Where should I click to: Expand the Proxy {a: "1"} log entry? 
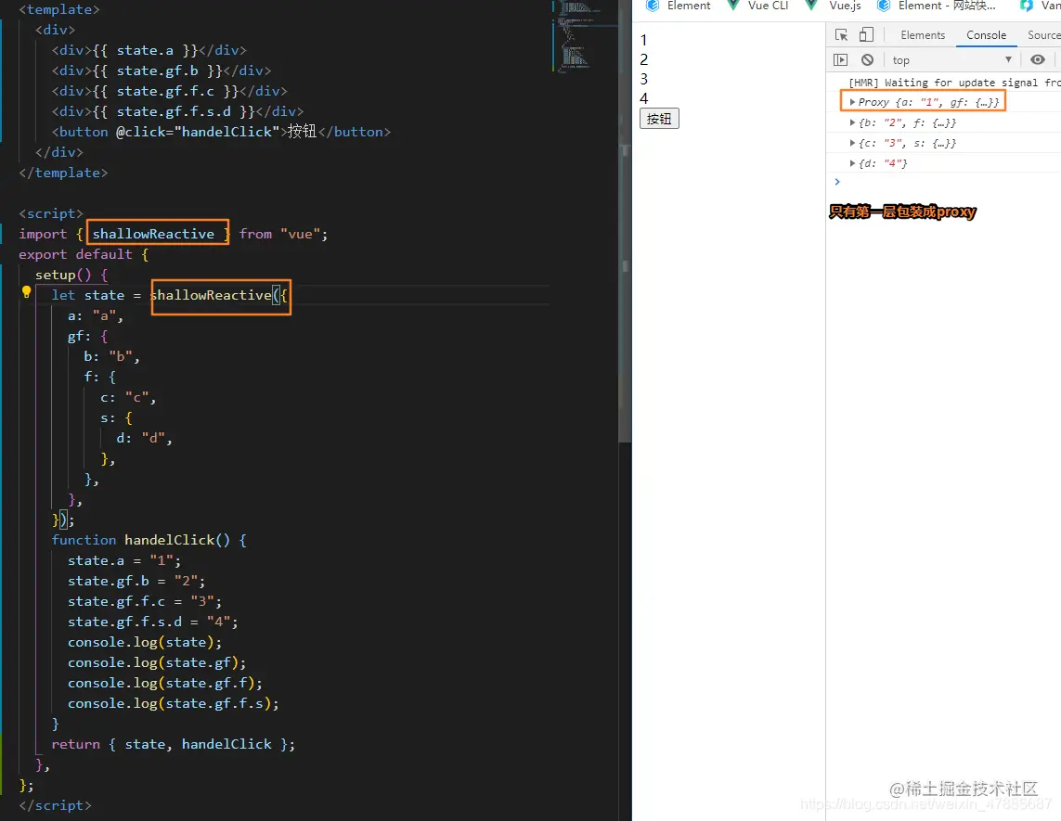[x=852, y=101]
